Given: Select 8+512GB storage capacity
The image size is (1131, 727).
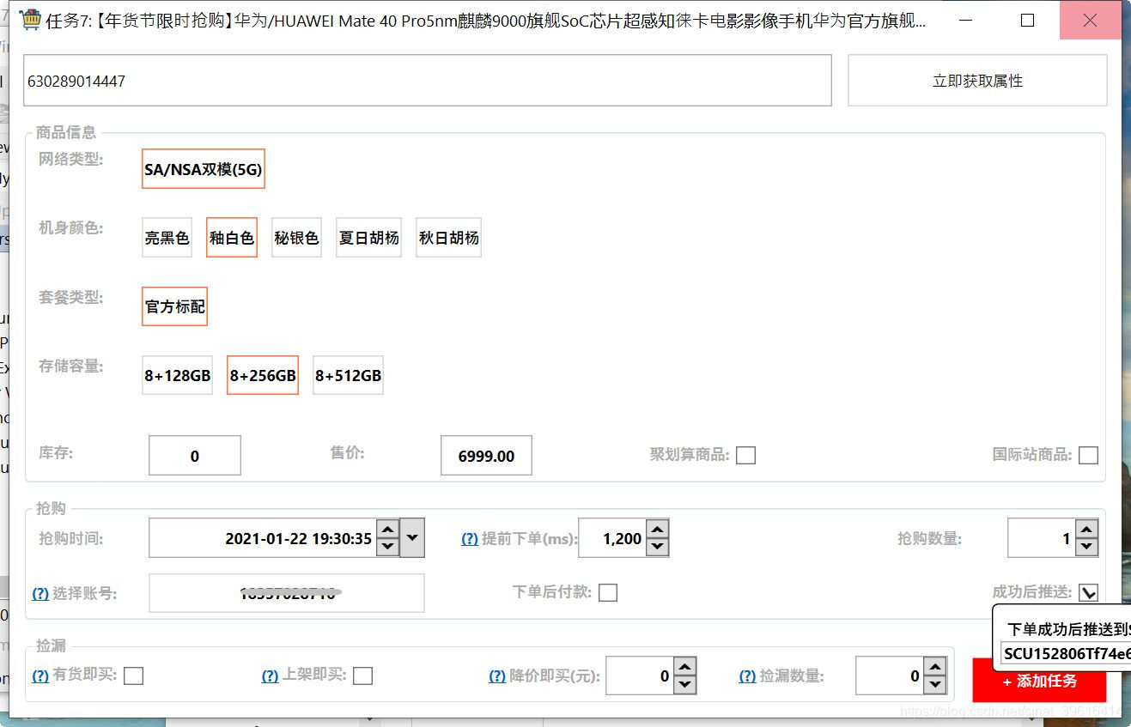Looking at the screenshot, I should [348, 375].
